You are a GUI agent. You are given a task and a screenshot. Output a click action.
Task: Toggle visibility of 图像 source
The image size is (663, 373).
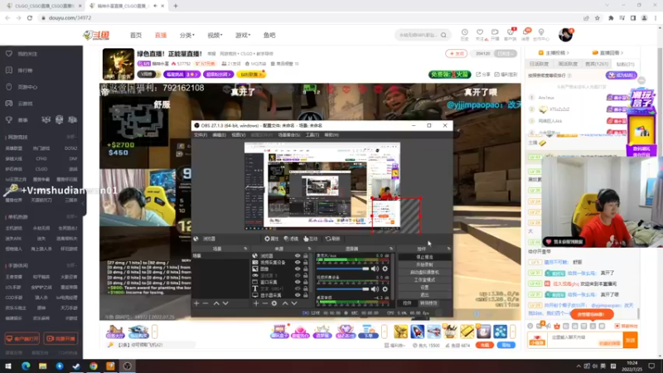pos(298,269)
